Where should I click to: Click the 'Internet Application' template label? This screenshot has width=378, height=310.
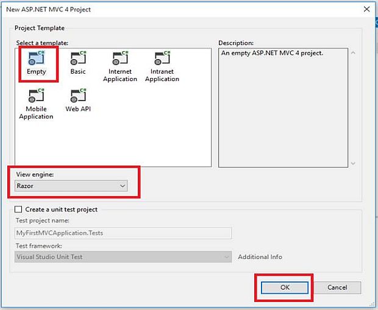point(120,75)
